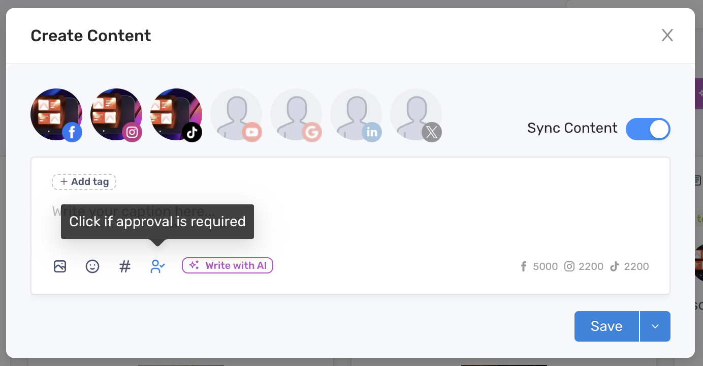Screen dimensions: 703x366
Task: Expand the Save options dropdown arrow
Action: point(655,326)
